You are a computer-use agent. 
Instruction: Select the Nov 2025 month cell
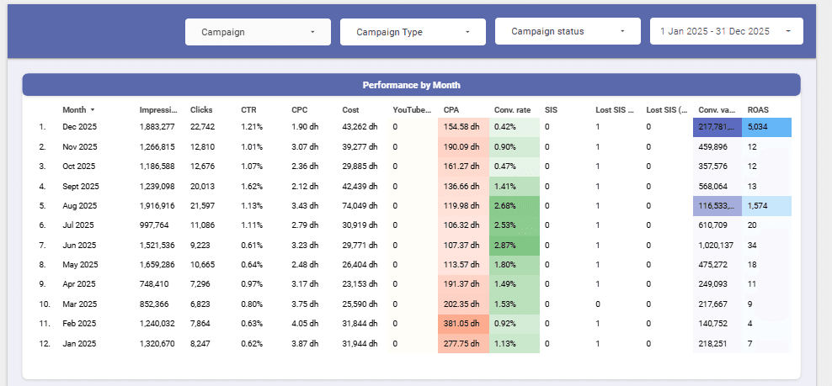tap(79, 147)
